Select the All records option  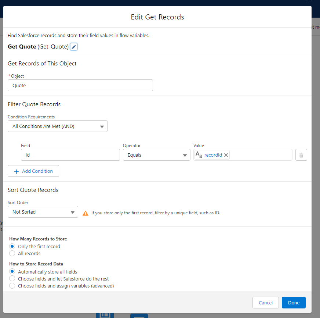(x=12, y=254)
